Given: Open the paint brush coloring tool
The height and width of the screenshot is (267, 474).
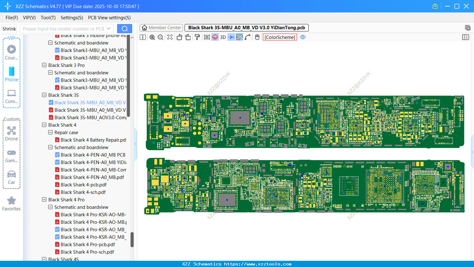Looking at the screenshot, I should (197, 37).
